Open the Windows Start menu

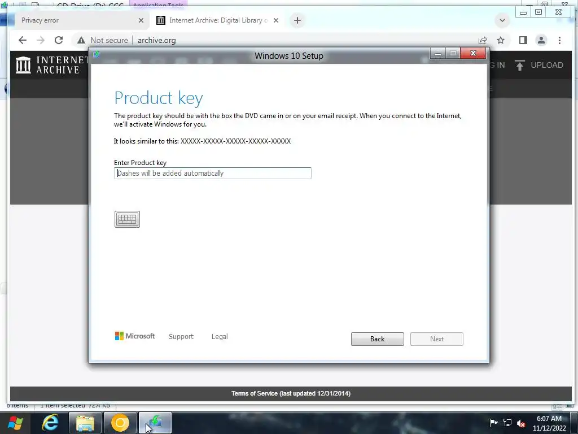pos(15,423)
